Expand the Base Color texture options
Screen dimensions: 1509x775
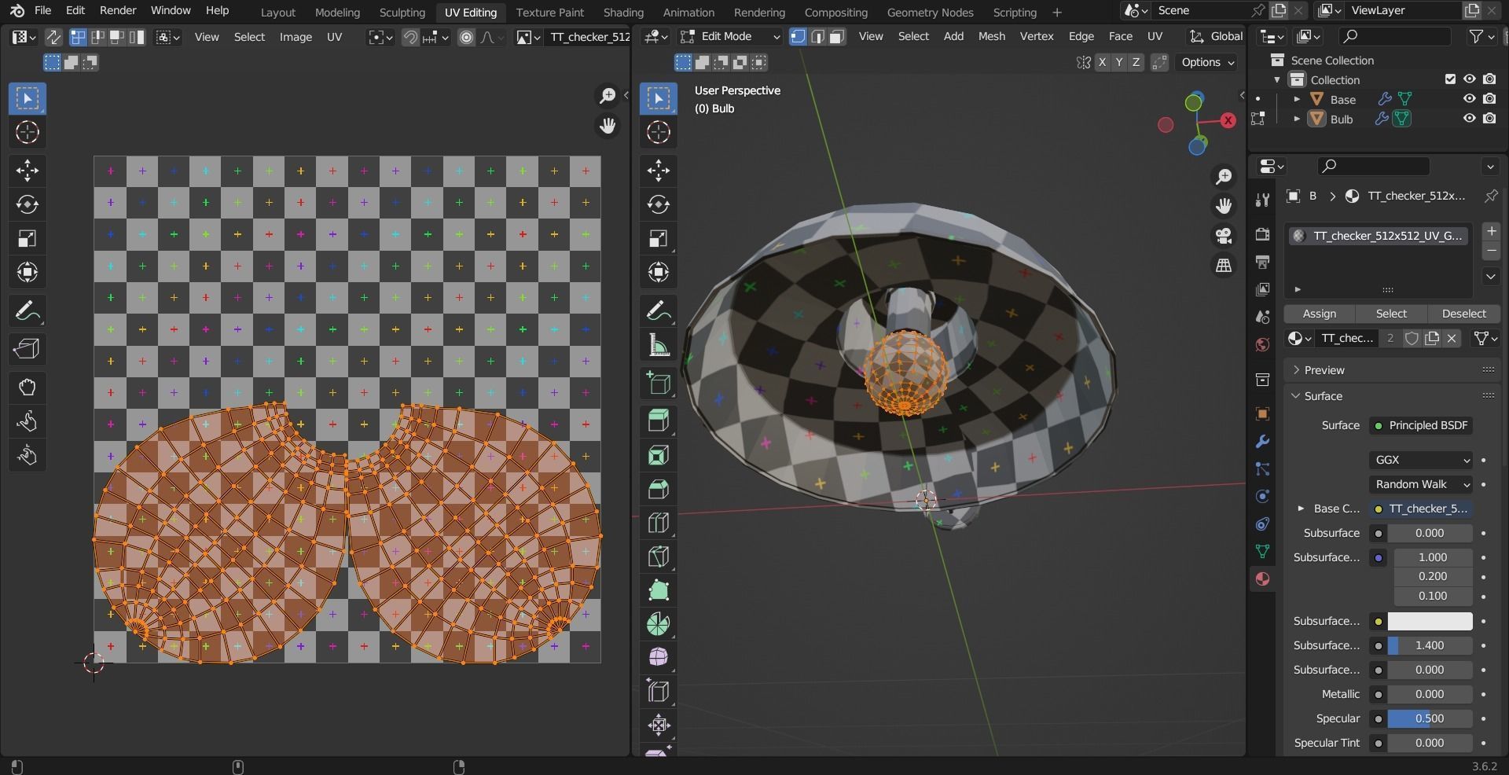pos(1301,509)
